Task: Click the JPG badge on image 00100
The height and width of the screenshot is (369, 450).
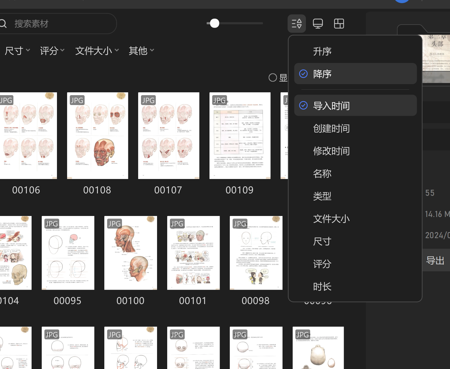Action: click(114, 224)
